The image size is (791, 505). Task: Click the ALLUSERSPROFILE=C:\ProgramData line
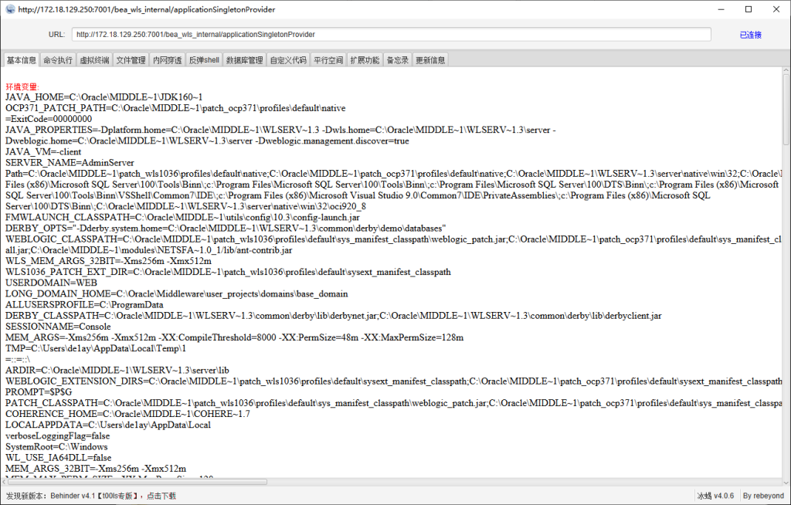point(84,305)
